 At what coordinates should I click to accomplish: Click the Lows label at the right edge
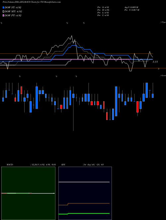pos(163,75)
